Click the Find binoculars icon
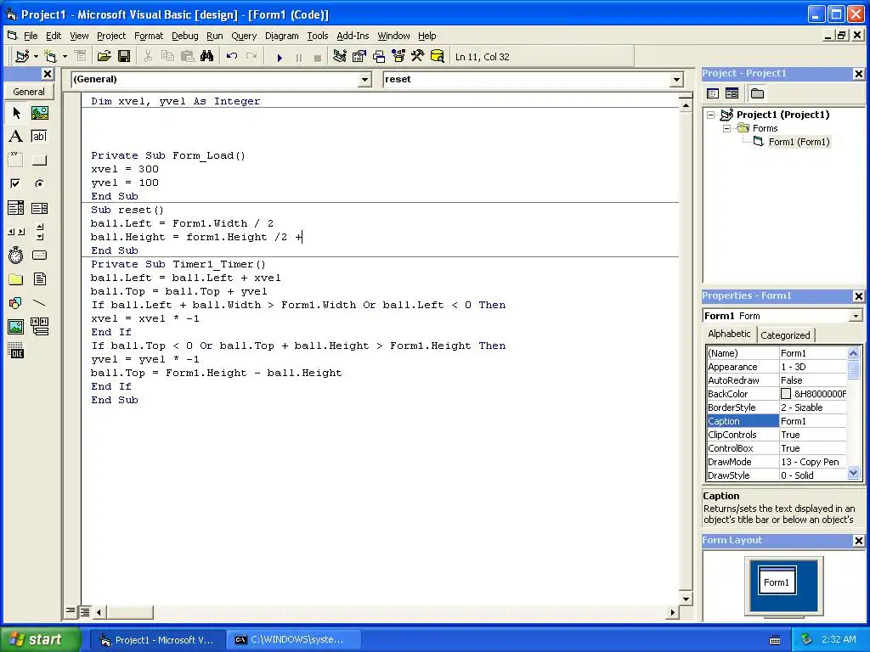Screen dimensions: 870x652 pyautogui.click(x=207, y=56)
